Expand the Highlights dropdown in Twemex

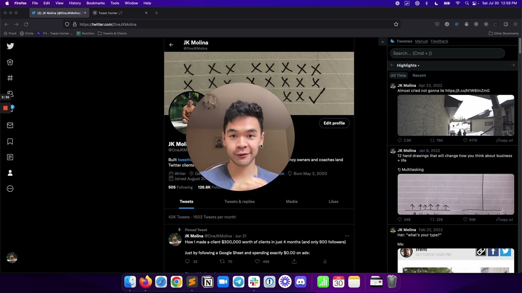[x=408, y=66]
